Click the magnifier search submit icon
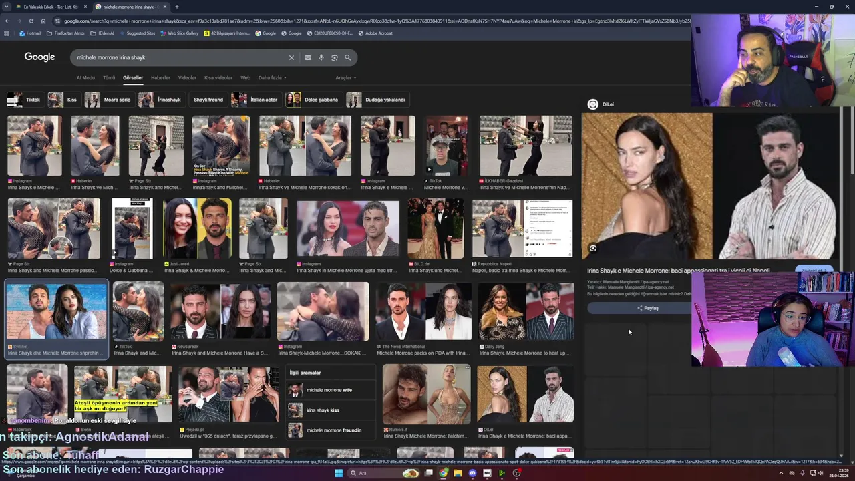The width and height of the screenshot is (855, 481). [x=347, y=57]
